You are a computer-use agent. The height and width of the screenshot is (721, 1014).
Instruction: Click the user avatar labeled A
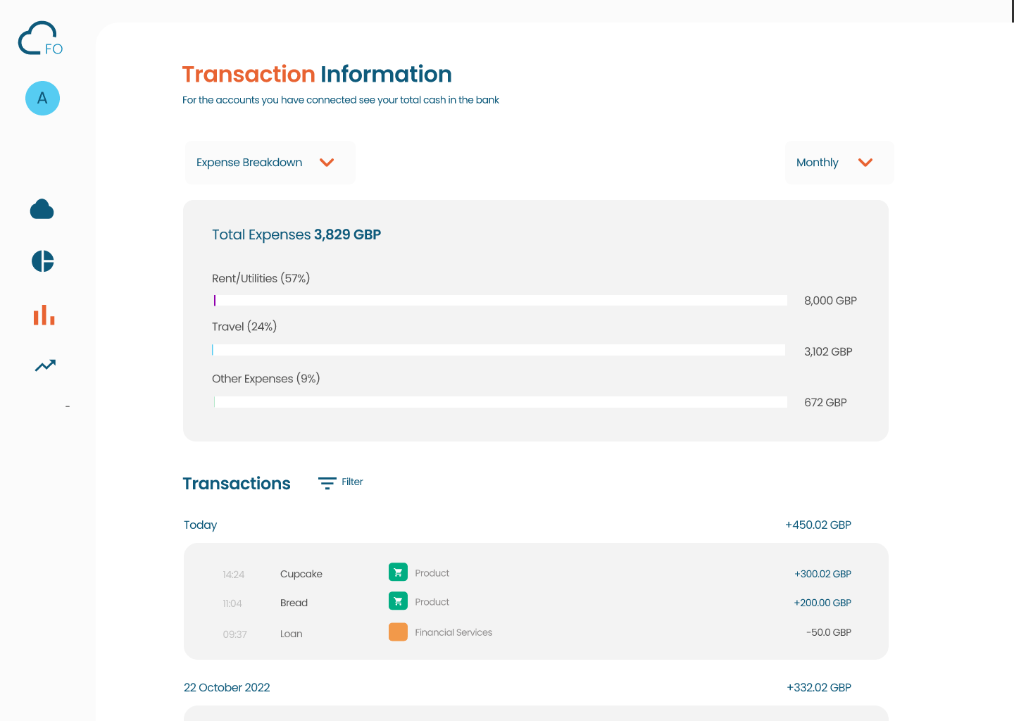pos(42,99)
